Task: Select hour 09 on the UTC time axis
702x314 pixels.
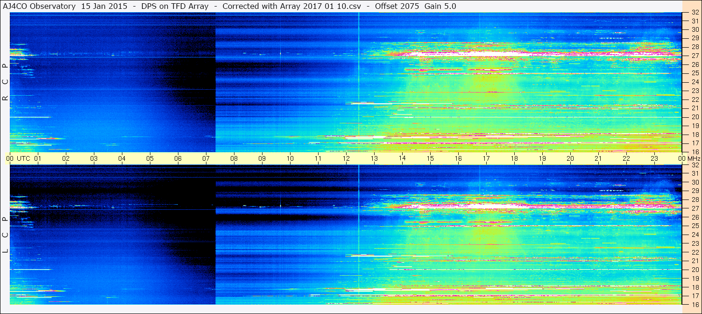Action: tap(262, 158)
